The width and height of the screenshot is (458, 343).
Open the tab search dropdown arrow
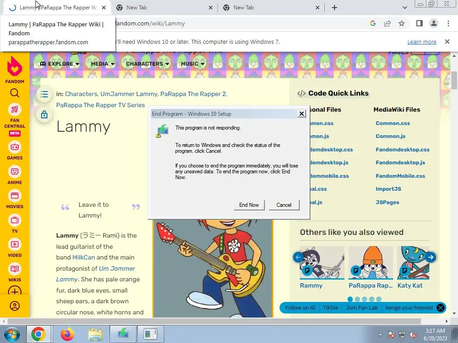tap(404, 8)
